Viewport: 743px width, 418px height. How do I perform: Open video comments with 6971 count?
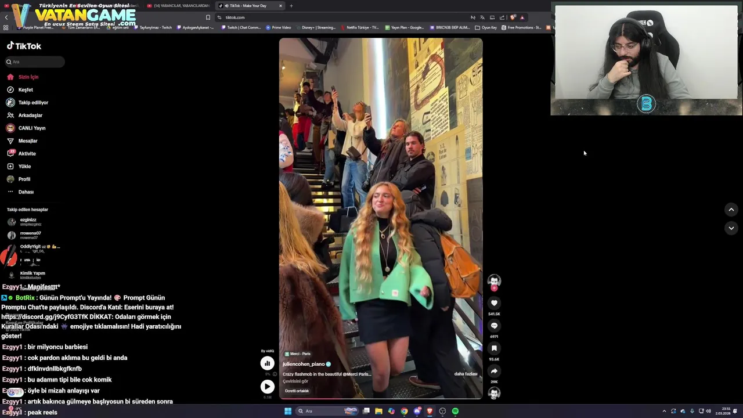(x=494, y=326)
